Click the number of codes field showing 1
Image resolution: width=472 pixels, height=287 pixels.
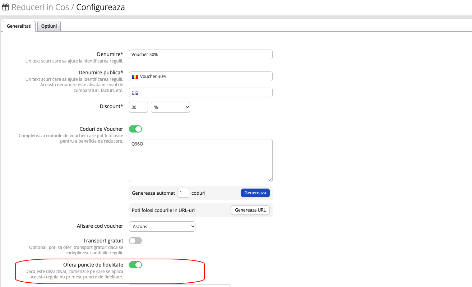[183, 193]
